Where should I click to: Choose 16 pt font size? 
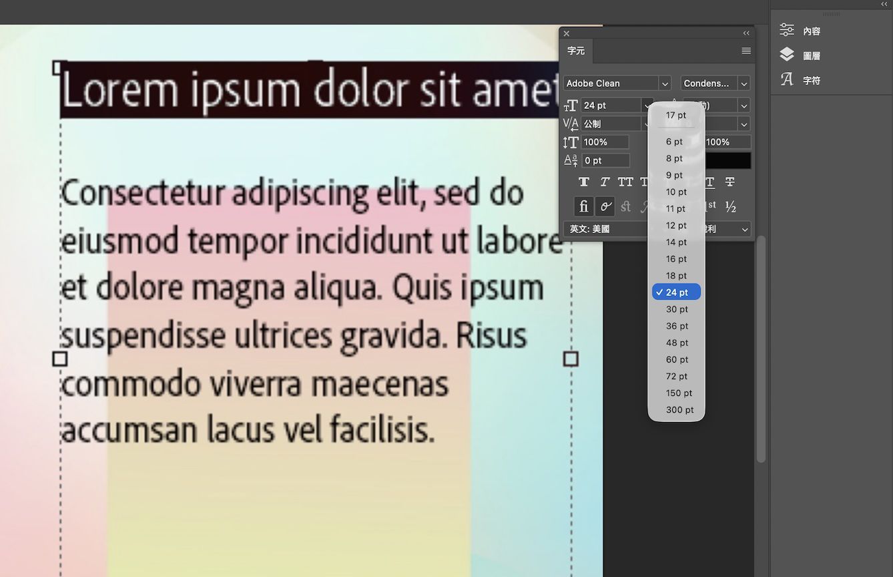tap(676, 258)
